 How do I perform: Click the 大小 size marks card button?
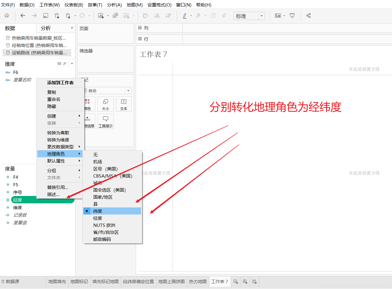106,104
